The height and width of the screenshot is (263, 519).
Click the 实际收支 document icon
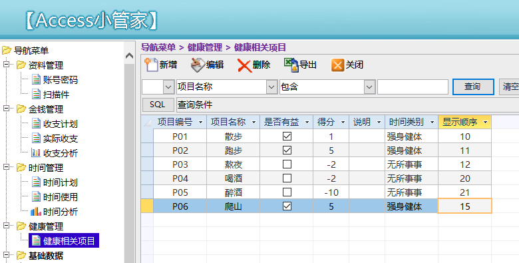[36, 138]
